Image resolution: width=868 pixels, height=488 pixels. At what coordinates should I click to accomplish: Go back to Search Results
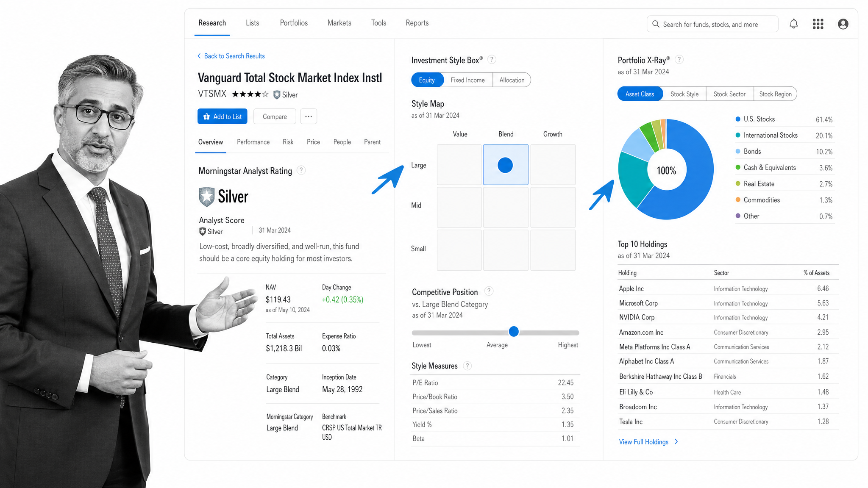pyautogui.click(x=231, y=56)
